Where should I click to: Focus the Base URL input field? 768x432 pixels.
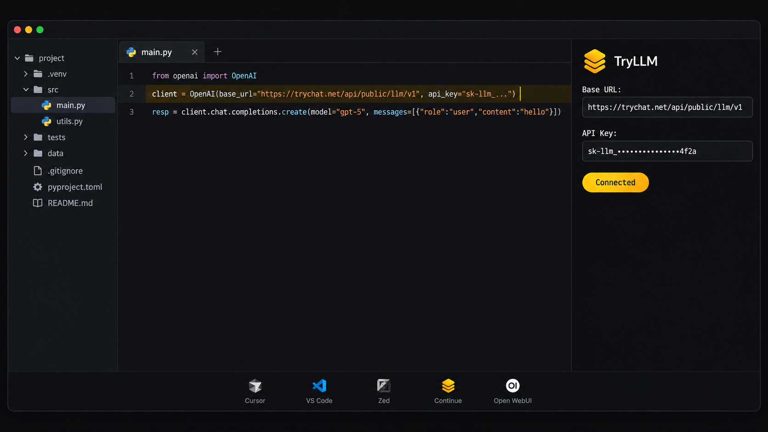tap(667, 107)
